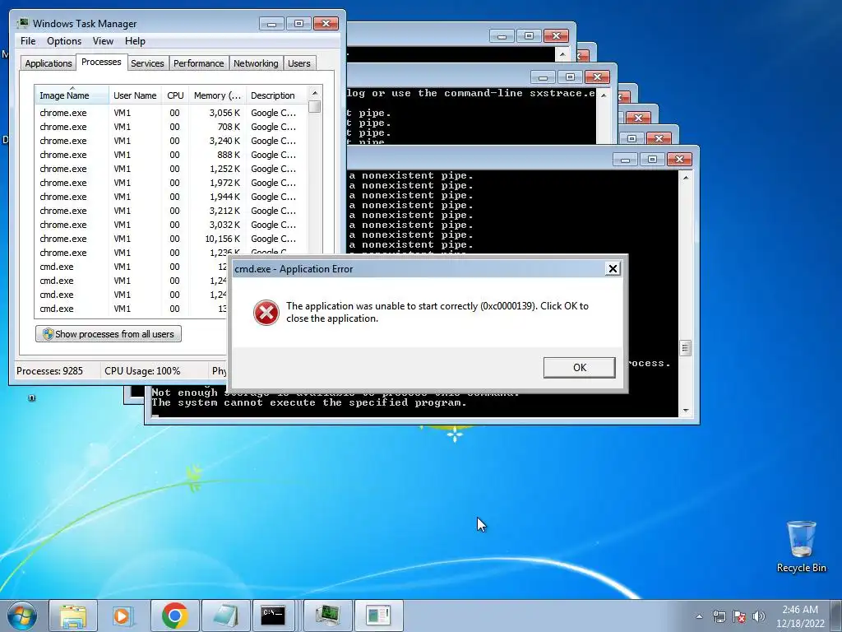842x632 pixels.
Task: Open the File menu in Task Manager
Action: 28,41
